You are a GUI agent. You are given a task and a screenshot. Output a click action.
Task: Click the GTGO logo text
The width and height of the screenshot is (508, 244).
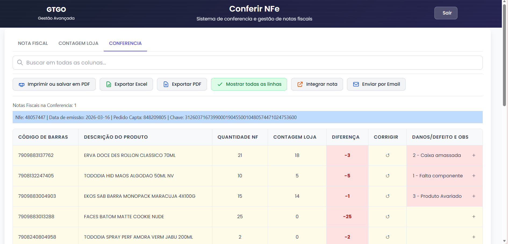point(56,10)
